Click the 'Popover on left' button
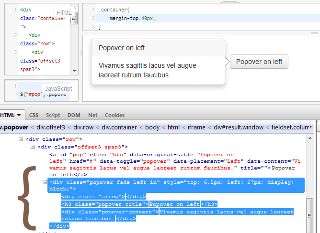Viewport: 320px width, 233px height. pos(259,62)
